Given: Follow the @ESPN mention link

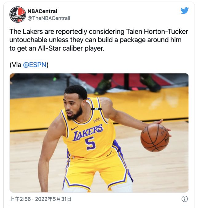Looking at the screenshot, I should [x=34, y=65].
